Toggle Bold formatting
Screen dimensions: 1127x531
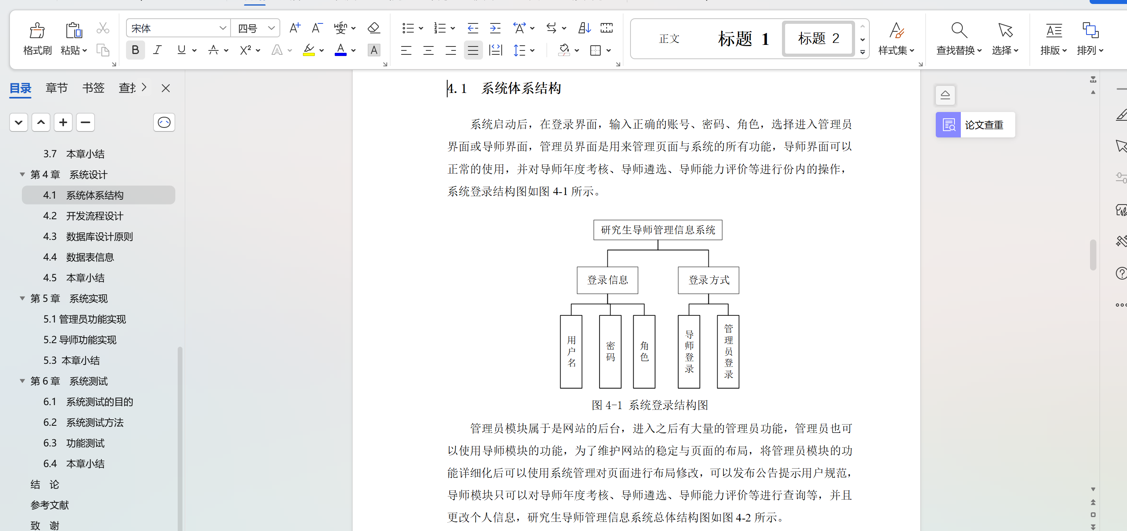(135, 50)
